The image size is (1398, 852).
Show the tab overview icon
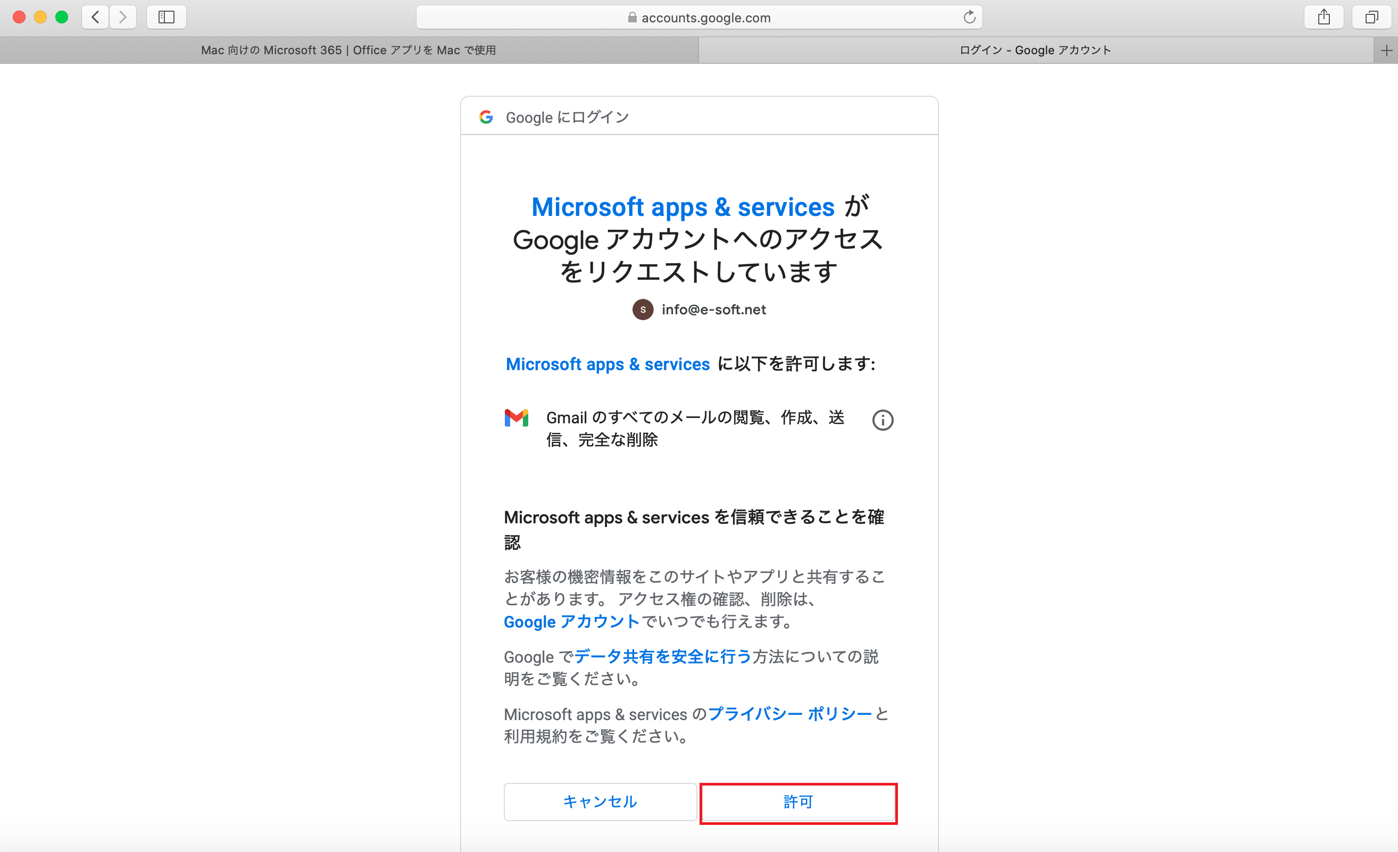(1371, 17)
